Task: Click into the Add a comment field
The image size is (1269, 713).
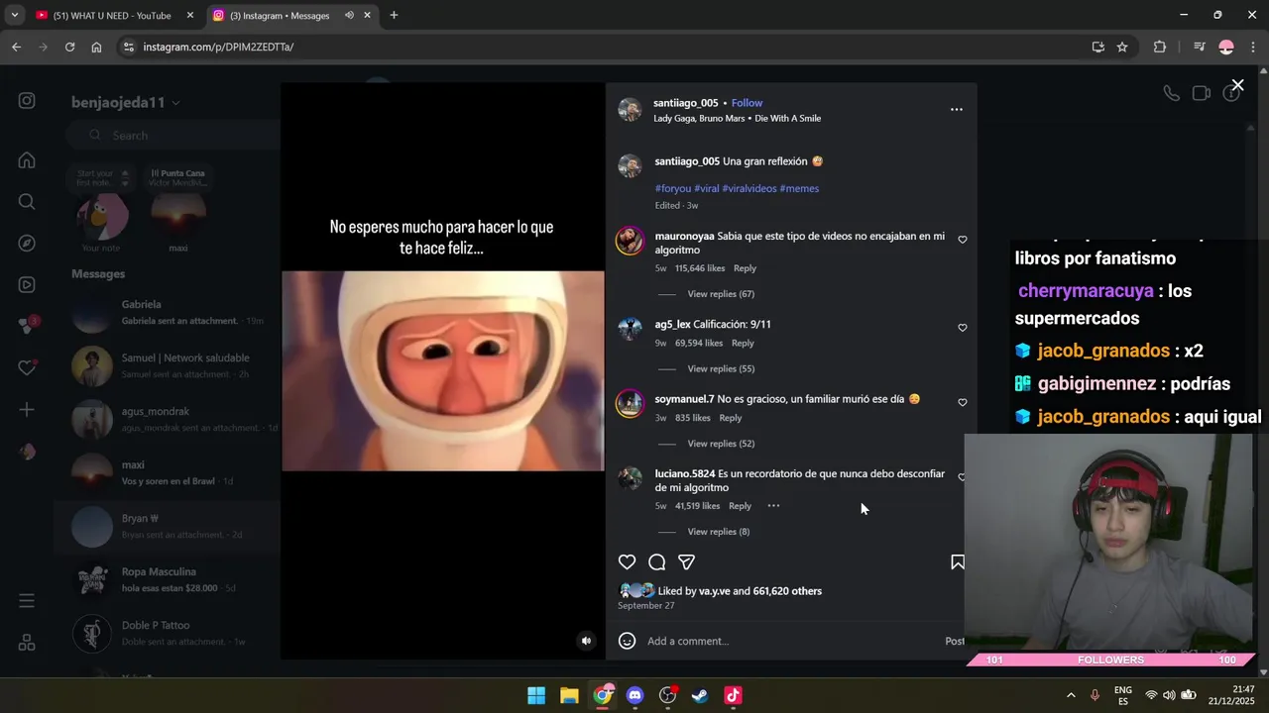Action: pyautogui.click(x=788, y=641)
